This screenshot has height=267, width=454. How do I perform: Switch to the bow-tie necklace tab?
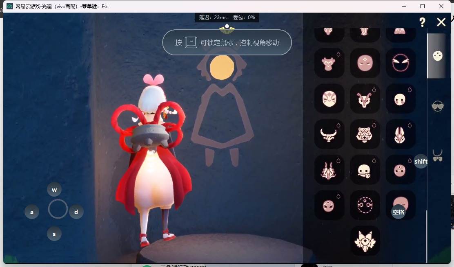coord(438,155)
